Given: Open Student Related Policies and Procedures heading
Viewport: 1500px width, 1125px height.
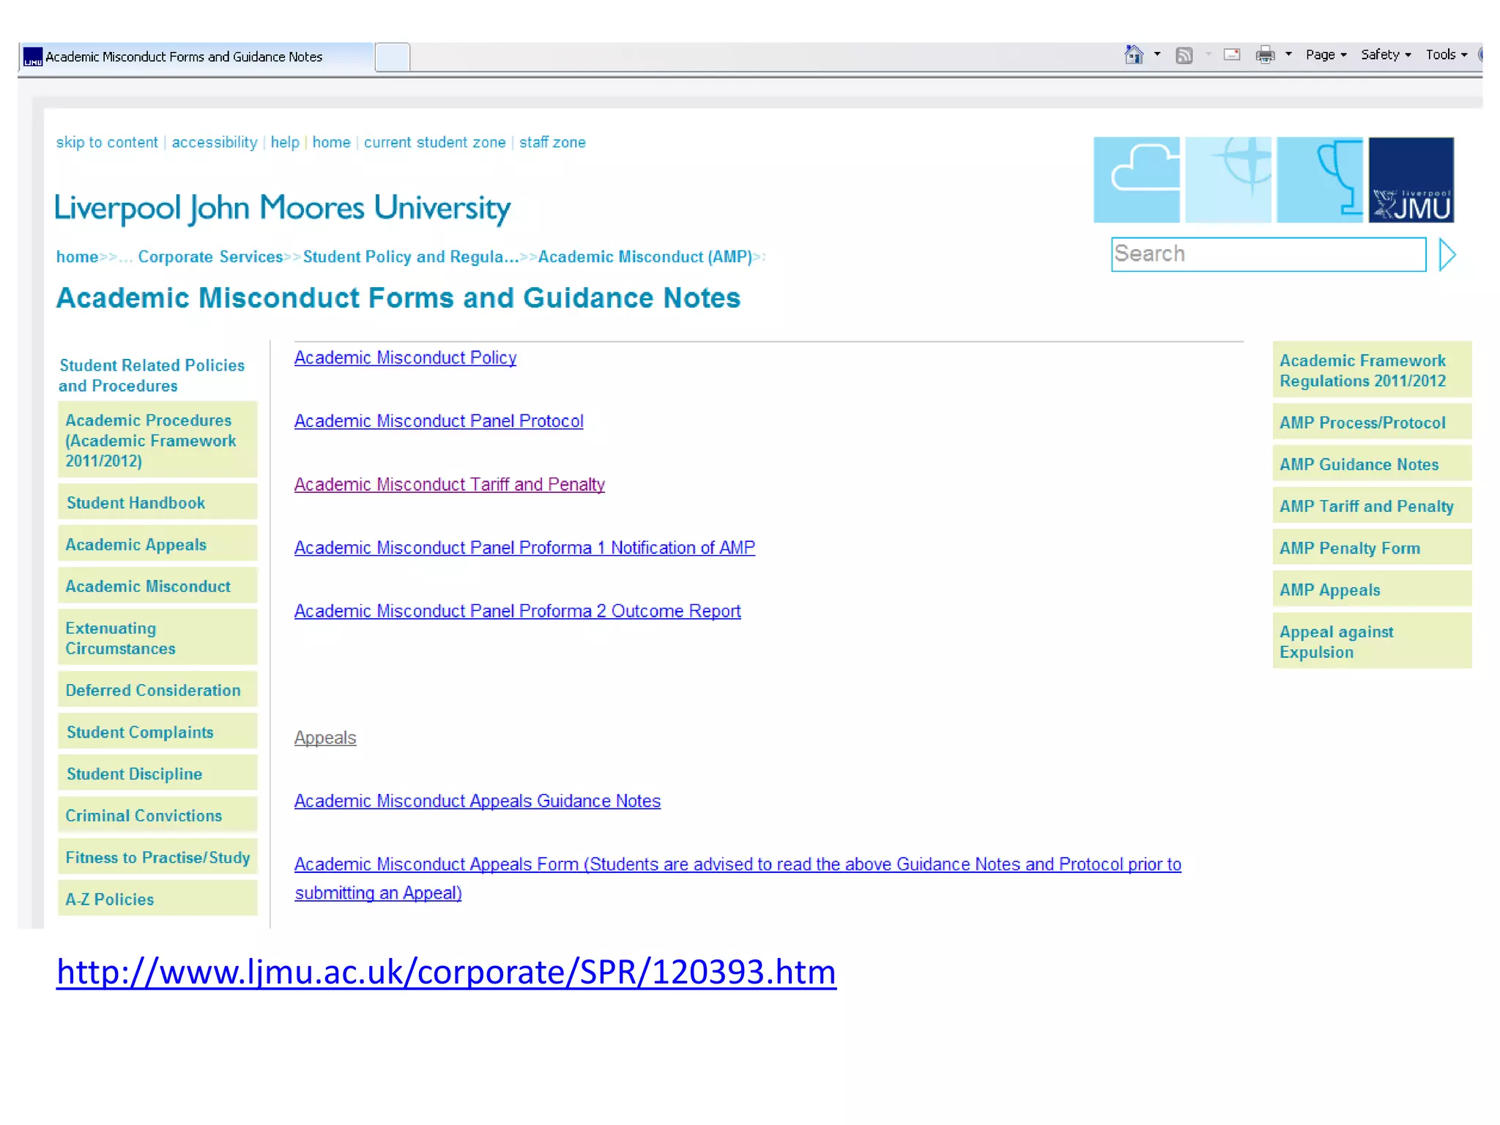Looking at the screenshot, I should pos(152,376).
